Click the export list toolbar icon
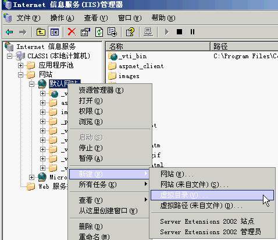The width and height of the screenshot is (278, 240). click(x=112, y=32)
